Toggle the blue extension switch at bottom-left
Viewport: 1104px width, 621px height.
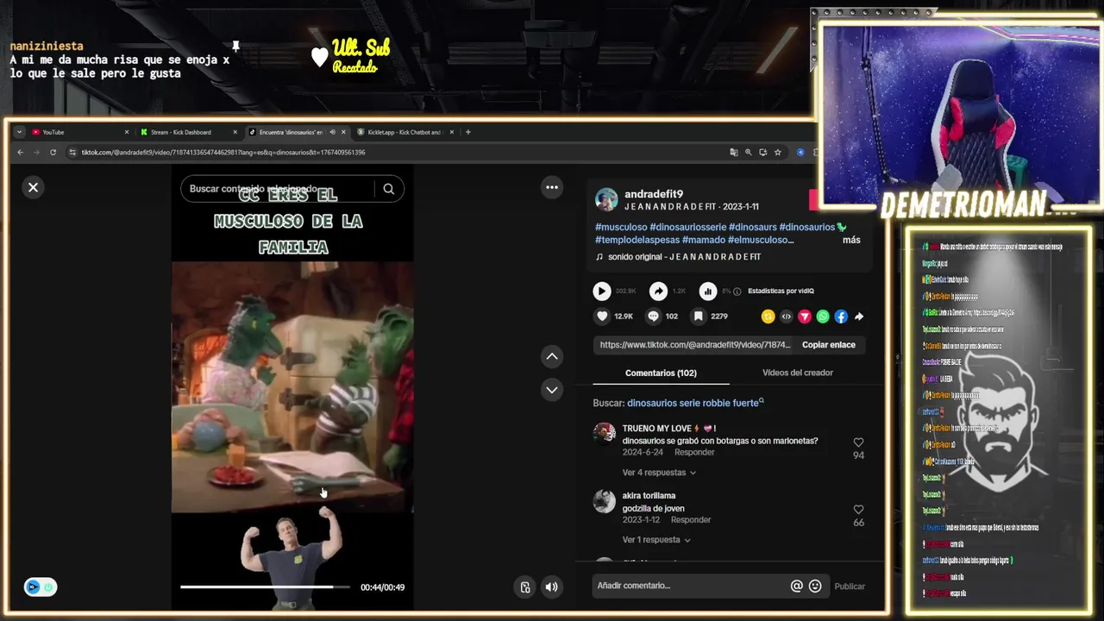[x=41, y=587]
